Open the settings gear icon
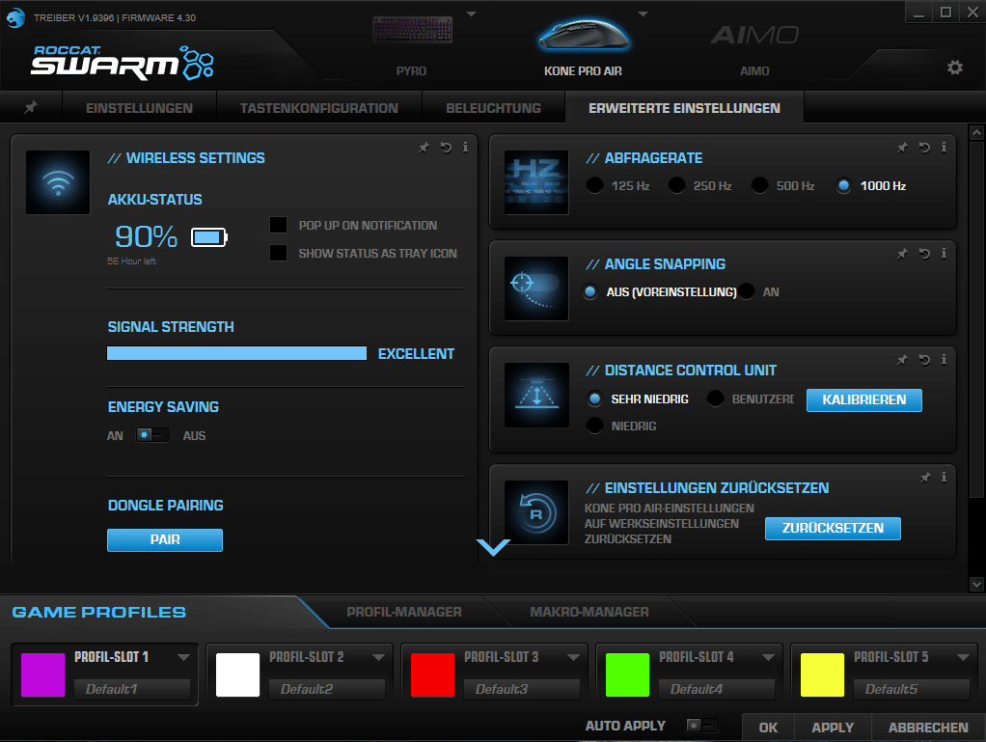 pos(954,67)
